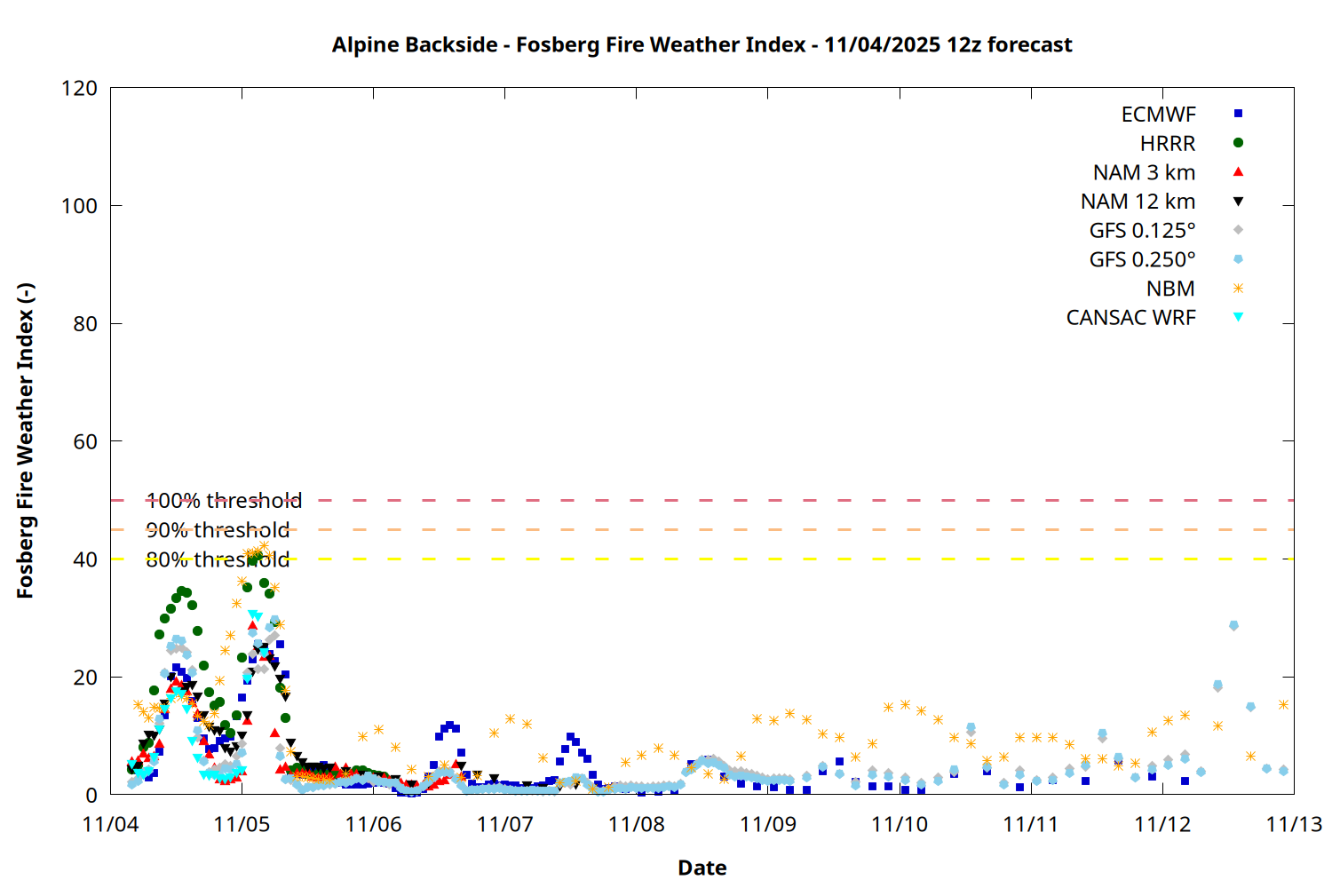The height and width of the screenshot is (888, 1332).
Task: Click the ECMWF legend text label
Action: pos(1158,115)
